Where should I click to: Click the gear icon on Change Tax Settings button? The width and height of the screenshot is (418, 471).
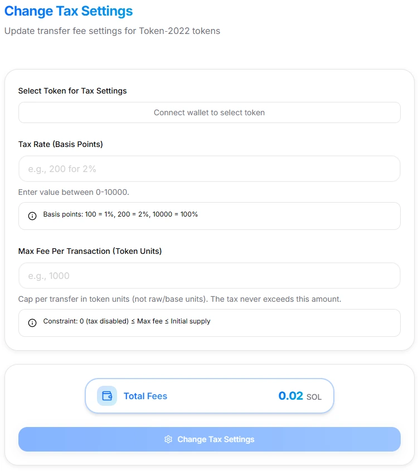(x=168, y=439)
